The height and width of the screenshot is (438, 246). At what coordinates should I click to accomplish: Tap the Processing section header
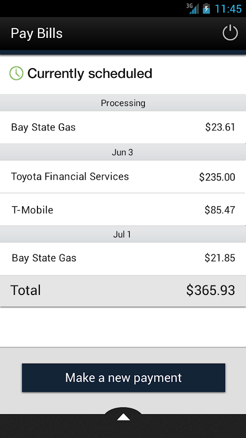tap(123, 103)
